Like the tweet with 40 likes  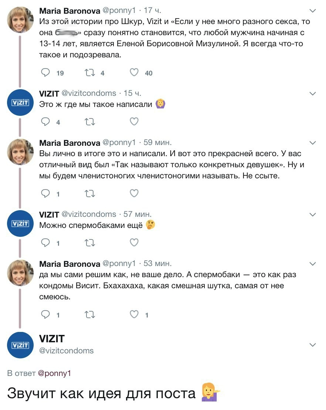(x=134, y=73)
